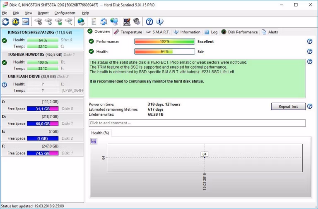This screenshot has width=318, height=209.
Task: Open the Report menu
Action: [43, 13]
